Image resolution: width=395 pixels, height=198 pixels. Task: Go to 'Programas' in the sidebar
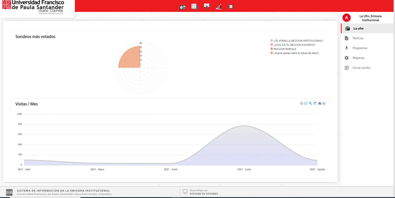360,48
